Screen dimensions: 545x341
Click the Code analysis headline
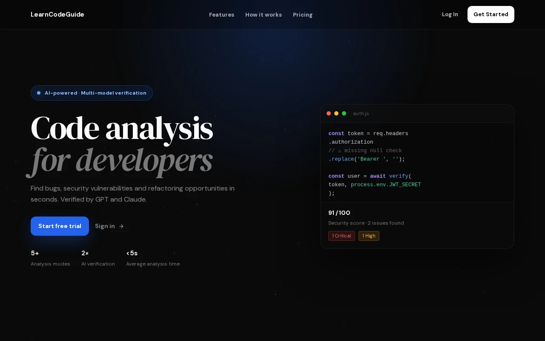pyautogui.click(x=122, y=128)
